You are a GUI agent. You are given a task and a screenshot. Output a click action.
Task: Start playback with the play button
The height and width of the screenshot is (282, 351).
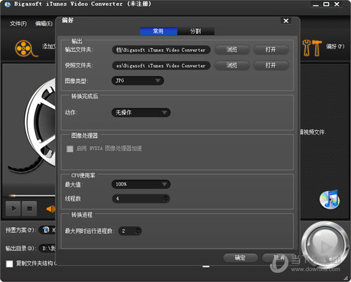click(x=13, y=209)
